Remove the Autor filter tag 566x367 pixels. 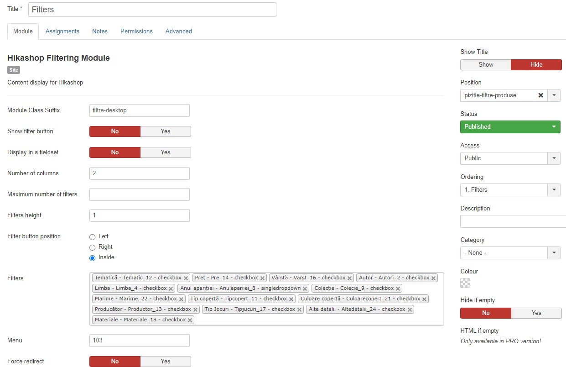point(433,278)
